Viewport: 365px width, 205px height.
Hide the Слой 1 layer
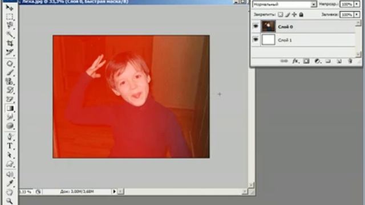pyautogui.click(x=255, y=39)
